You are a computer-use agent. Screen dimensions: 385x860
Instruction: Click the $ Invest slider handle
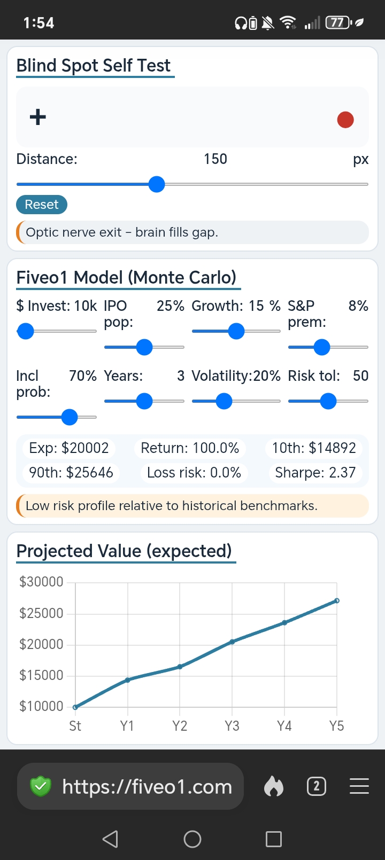(25, 331)
